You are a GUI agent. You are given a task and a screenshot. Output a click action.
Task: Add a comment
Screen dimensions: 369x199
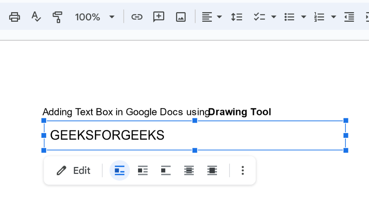(x=159, y=17)
